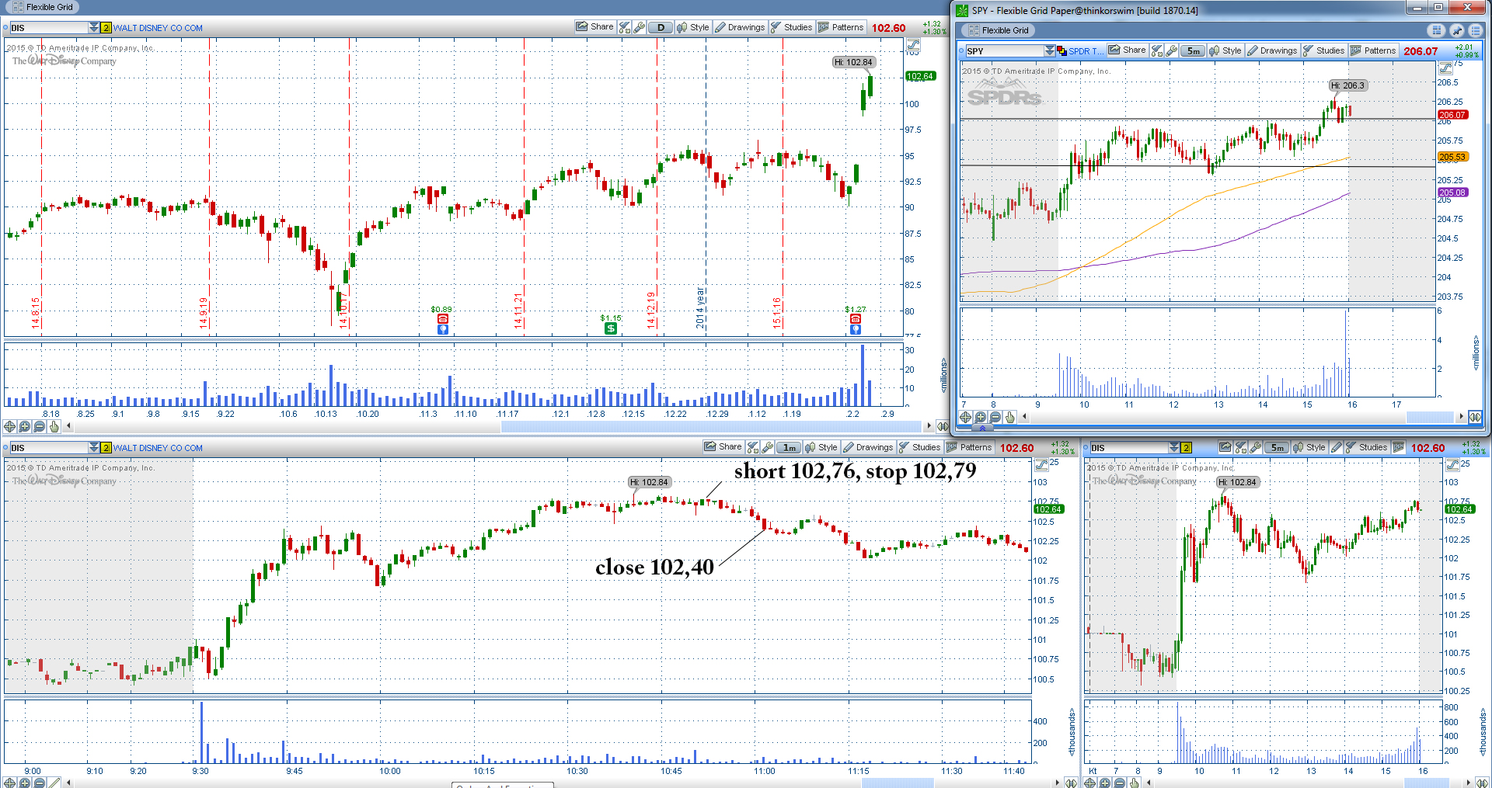This screenshot has width=1492, height=788.
Task: Expand symbol dropdown on bottom-right DIS 5m chart
Action: (1174, 448)
